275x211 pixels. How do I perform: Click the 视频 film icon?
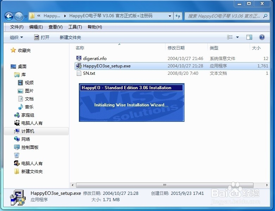click(20, 83)
